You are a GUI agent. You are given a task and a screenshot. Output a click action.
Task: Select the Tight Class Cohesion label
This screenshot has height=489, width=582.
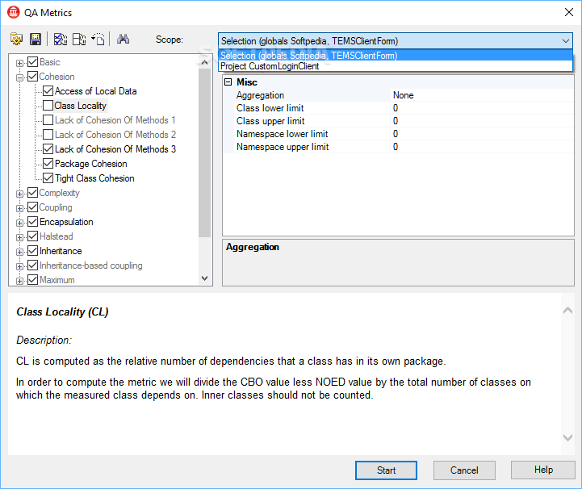(94, 178)
